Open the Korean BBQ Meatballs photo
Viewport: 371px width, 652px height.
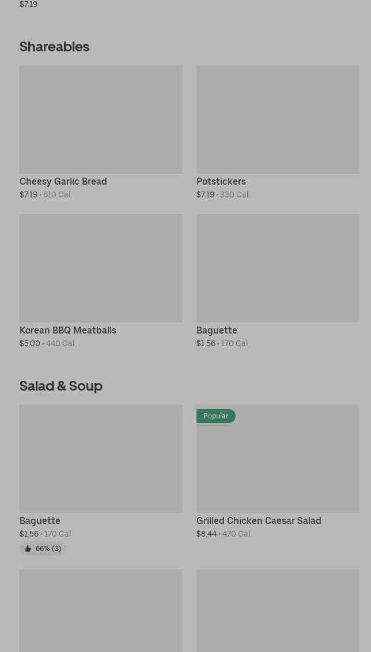pyautogui.click(x=101, y=268)
